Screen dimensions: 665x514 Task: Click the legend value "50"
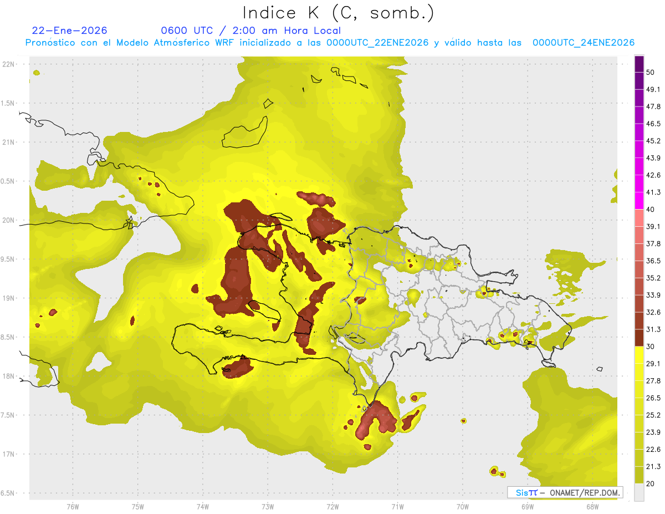[651, 72]
